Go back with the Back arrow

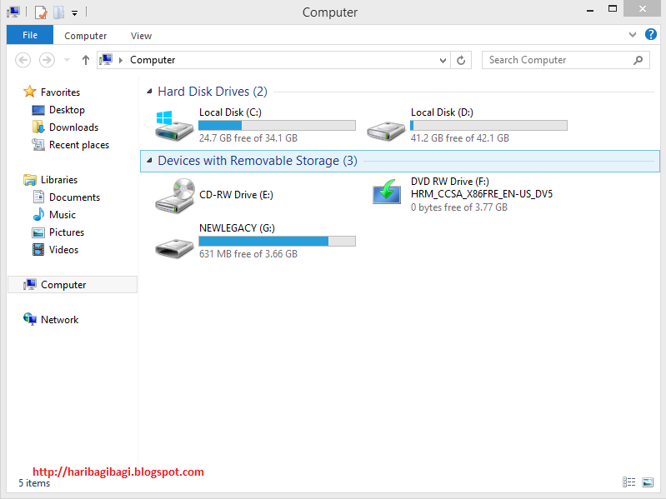pyautogui.click(x=23, y=60)
